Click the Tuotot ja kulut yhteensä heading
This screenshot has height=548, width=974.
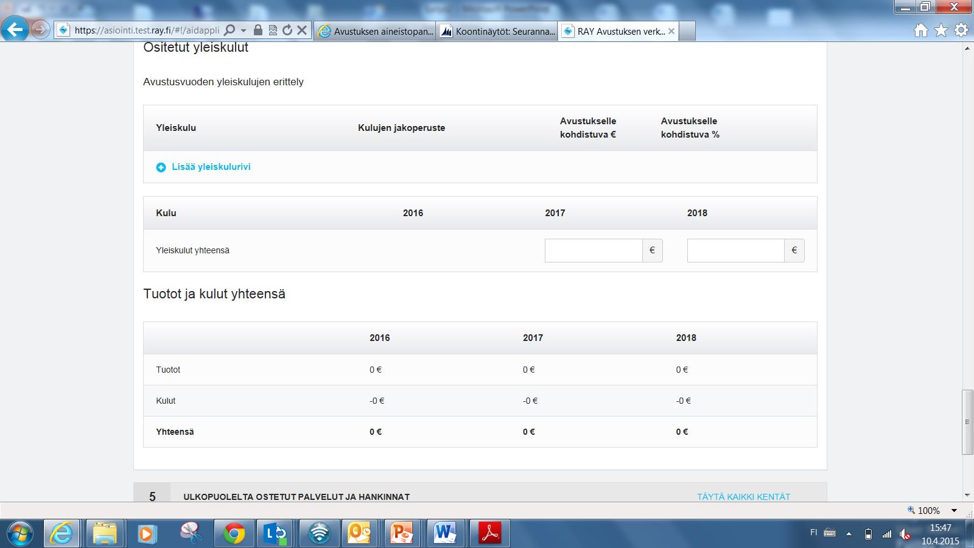[214, 293]
